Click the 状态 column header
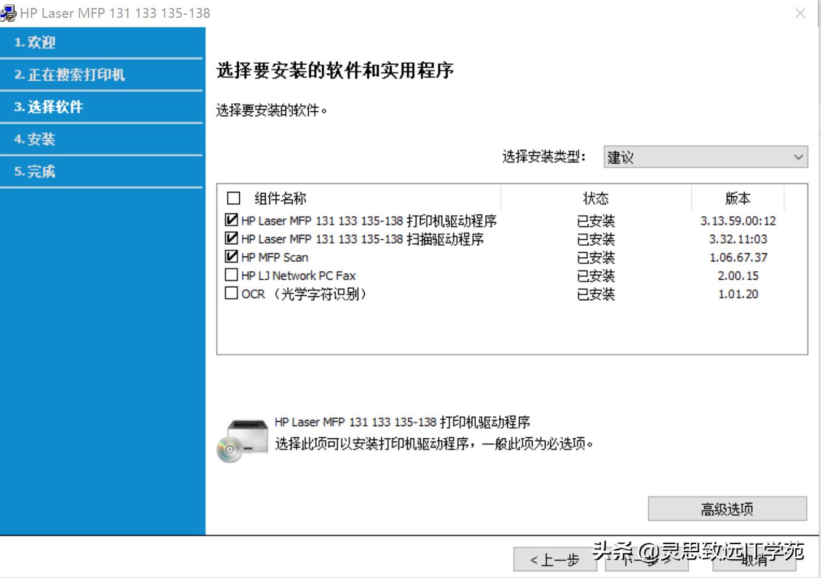821x578 pixels. (595, 198)
